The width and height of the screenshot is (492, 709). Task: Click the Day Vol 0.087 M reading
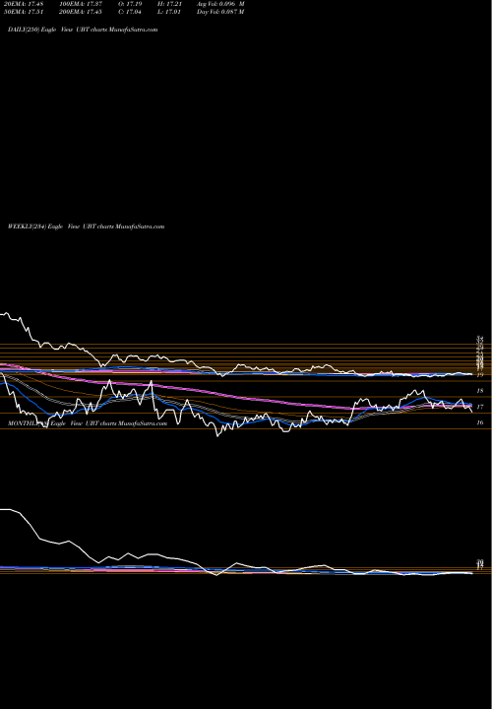point(220,12)
